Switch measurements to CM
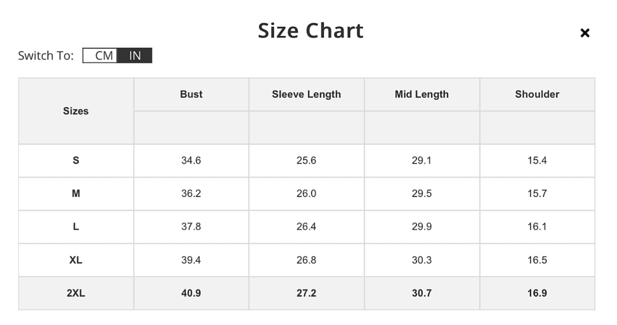The width and height of the screenshot is (617, 325). 100,55
